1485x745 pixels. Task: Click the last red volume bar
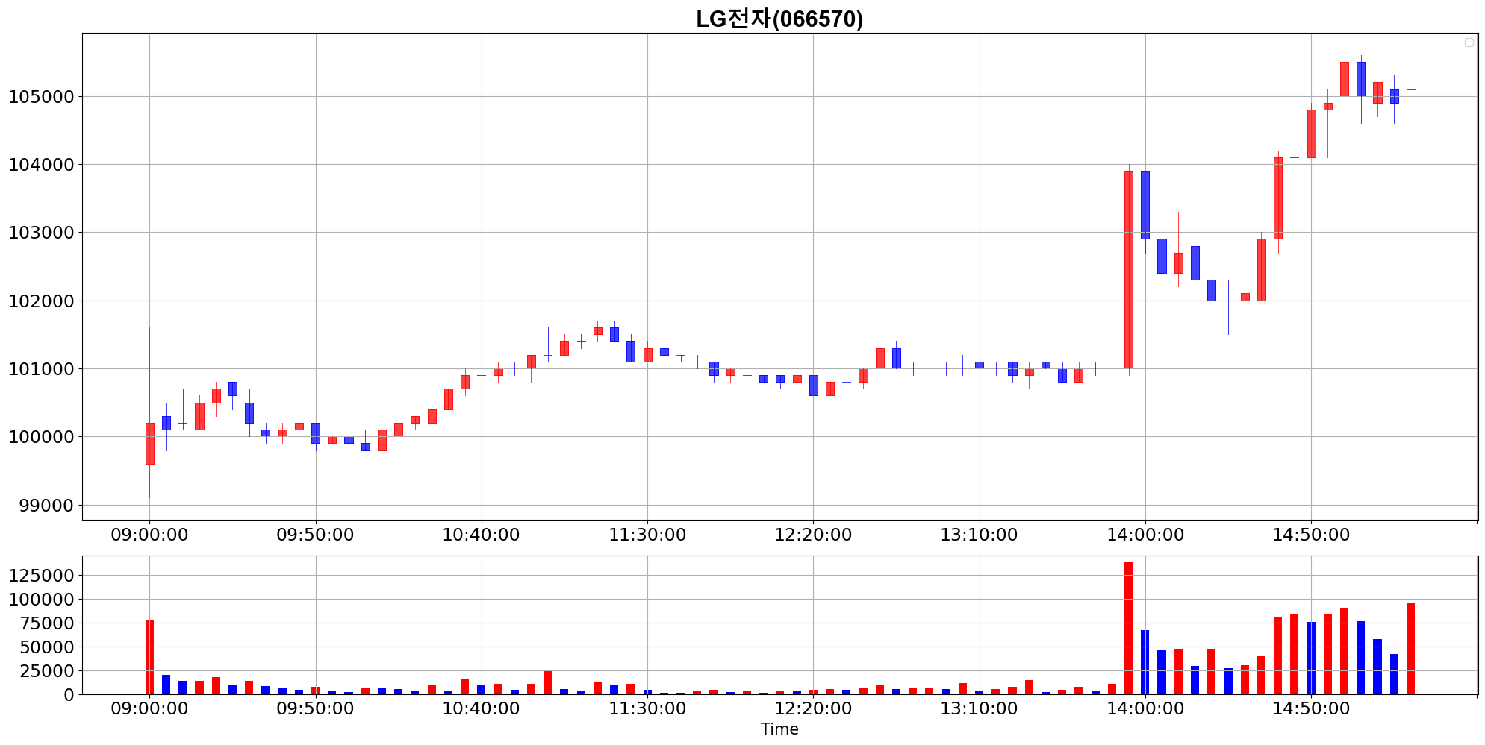click(1410, 649)
